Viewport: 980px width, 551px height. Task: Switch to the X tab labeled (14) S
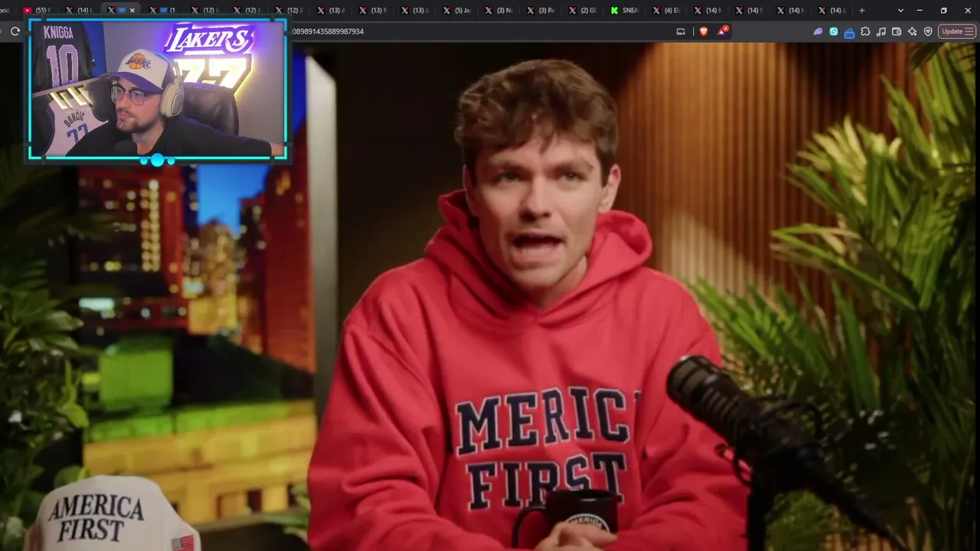(x=750, y=10)
